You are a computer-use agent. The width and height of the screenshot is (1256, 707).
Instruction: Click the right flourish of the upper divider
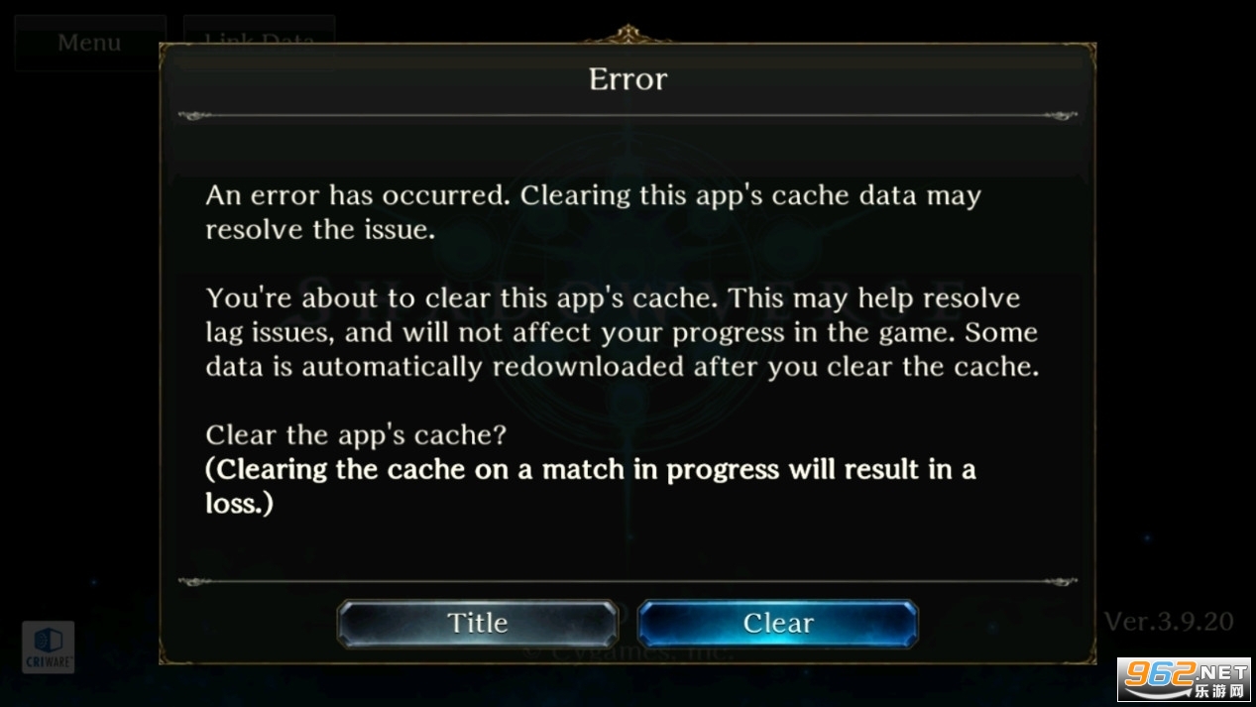[x=1060, y=116]
